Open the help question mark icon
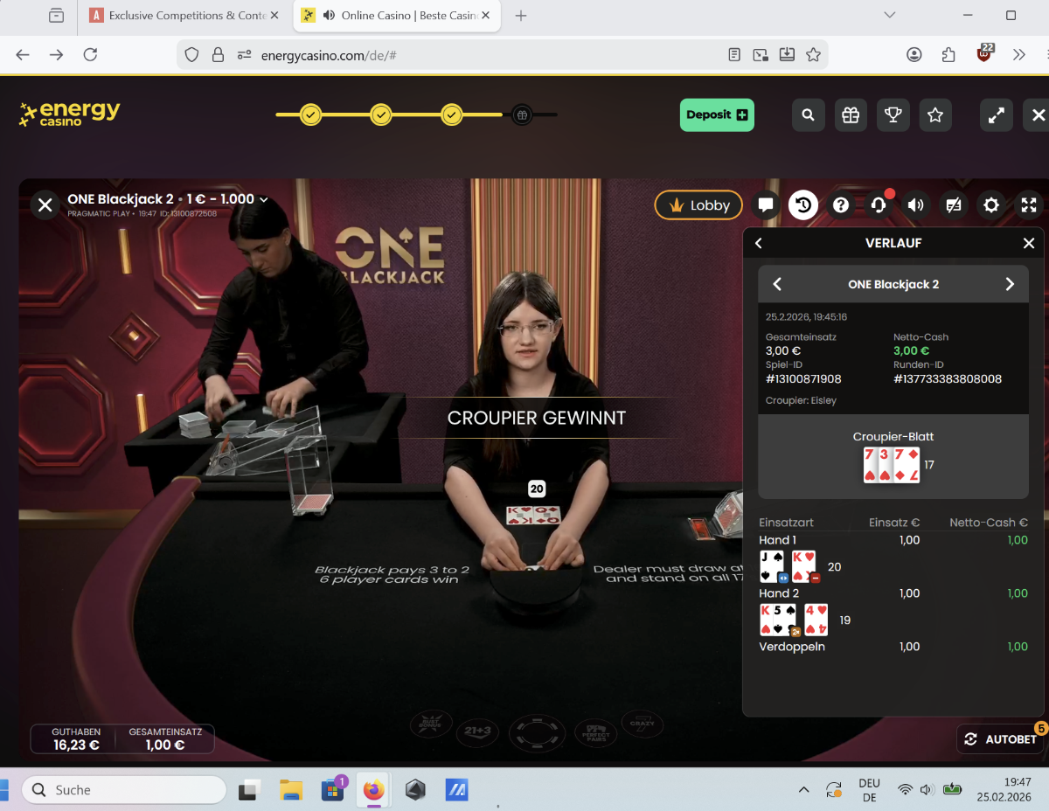The width and height of the screenshot is (1049, 811). tap(841, 205)
